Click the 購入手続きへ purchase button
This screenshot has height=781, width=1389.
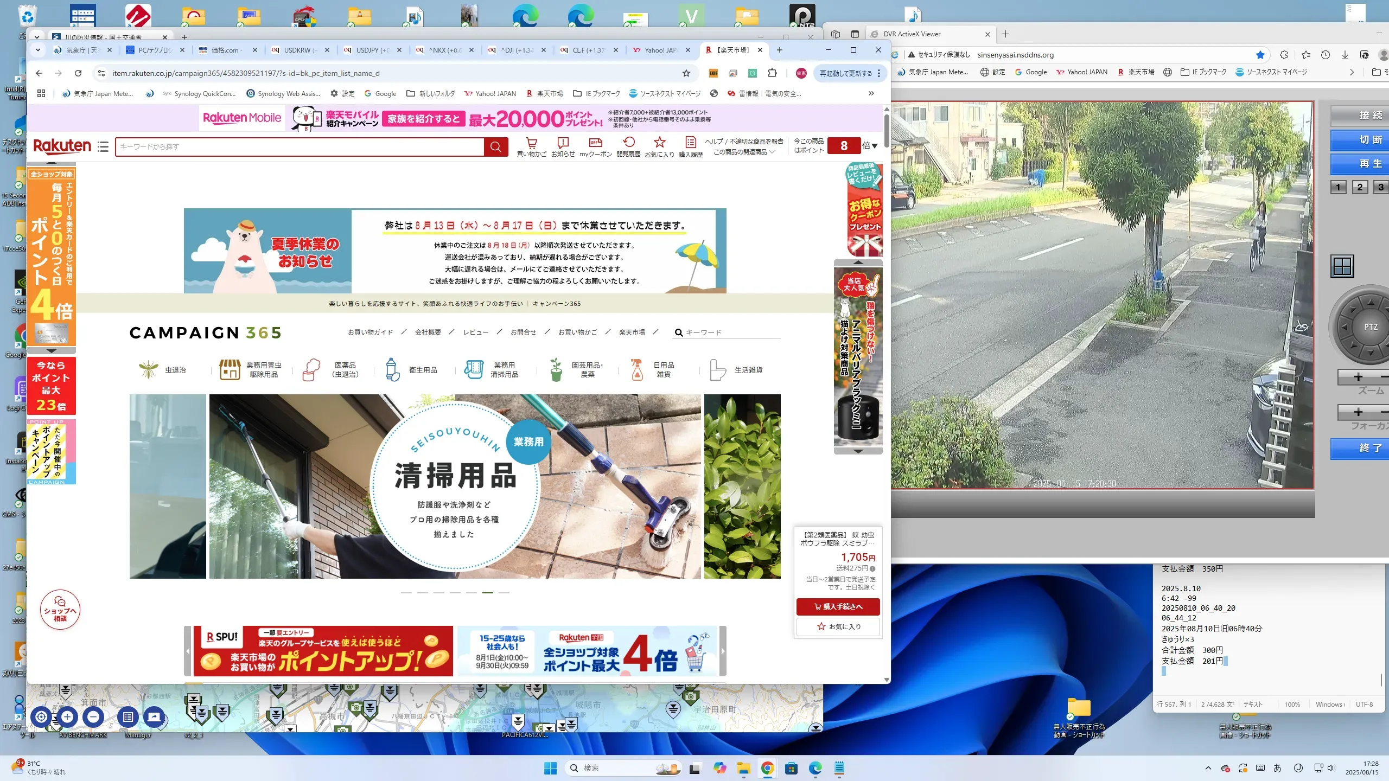click(838, 606)
